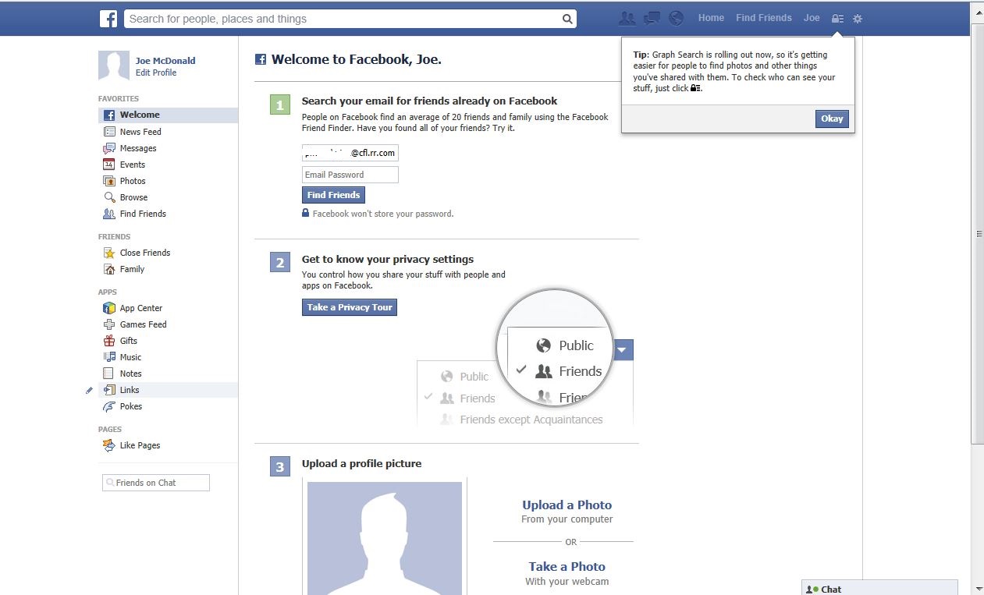This screenshot has height=595, width=984.
Task: Click the search magnifier icon
Action: click(567, 19)
